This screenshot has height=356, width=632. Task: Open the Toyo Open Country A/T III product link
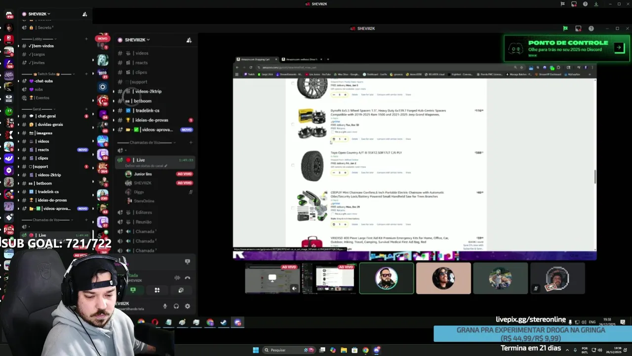pos(366,153)
